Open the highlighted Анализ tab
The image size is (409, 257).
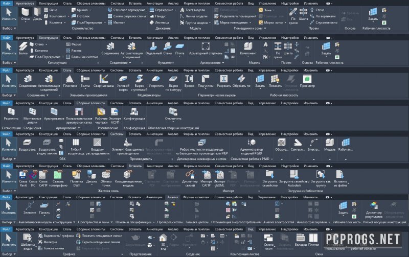(x=173, y=197)
